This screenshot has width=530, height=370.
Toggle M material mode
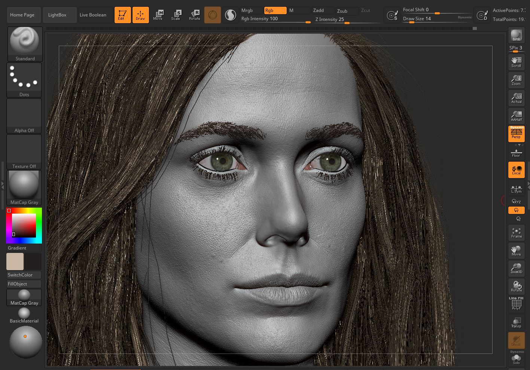[x=299, y=10]
